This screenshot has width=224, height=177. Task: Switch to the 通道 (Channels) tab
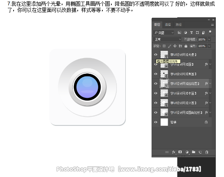168,24
